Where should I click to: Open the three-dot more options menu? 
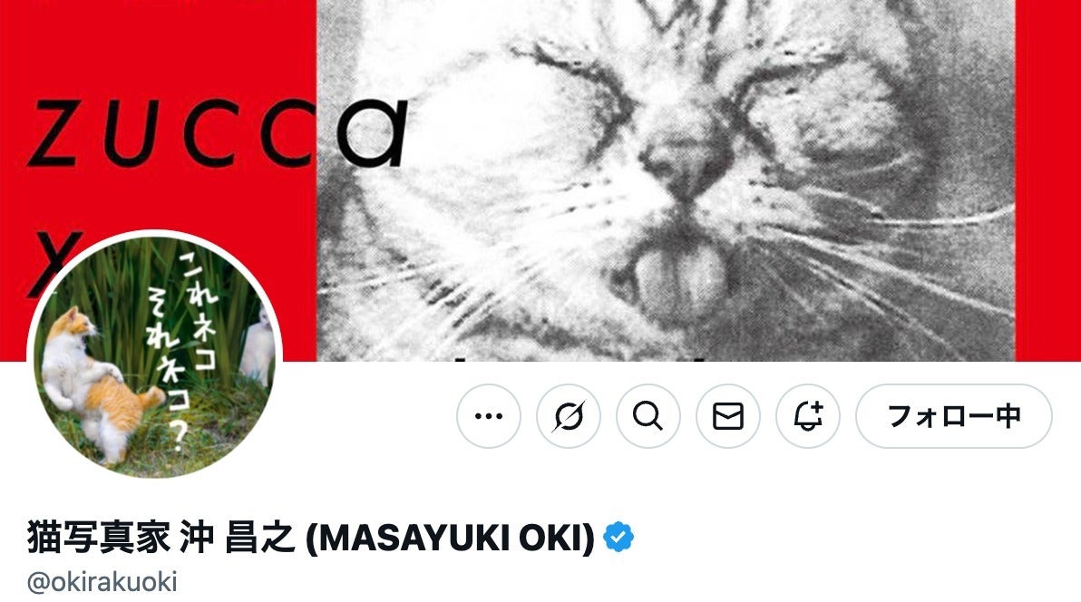click(489, 416)
